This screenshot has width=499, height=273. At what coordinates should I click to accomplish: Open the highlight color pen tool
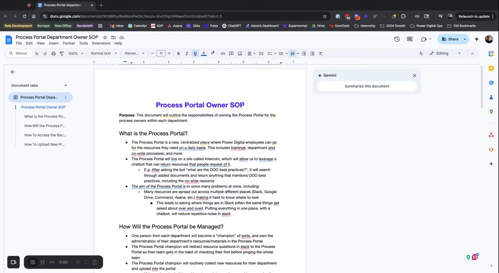pos(213,53)
